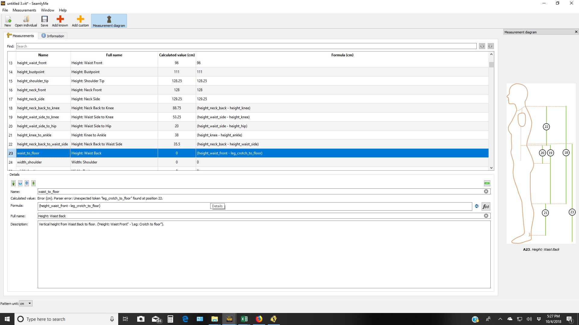Expand the formula field height
The image size is (579, 325).
[477, 206]
